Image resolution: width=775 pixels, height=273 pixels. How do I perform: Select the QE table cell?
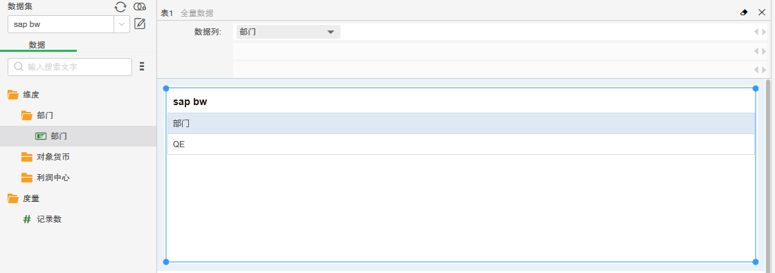pos(461,144)
